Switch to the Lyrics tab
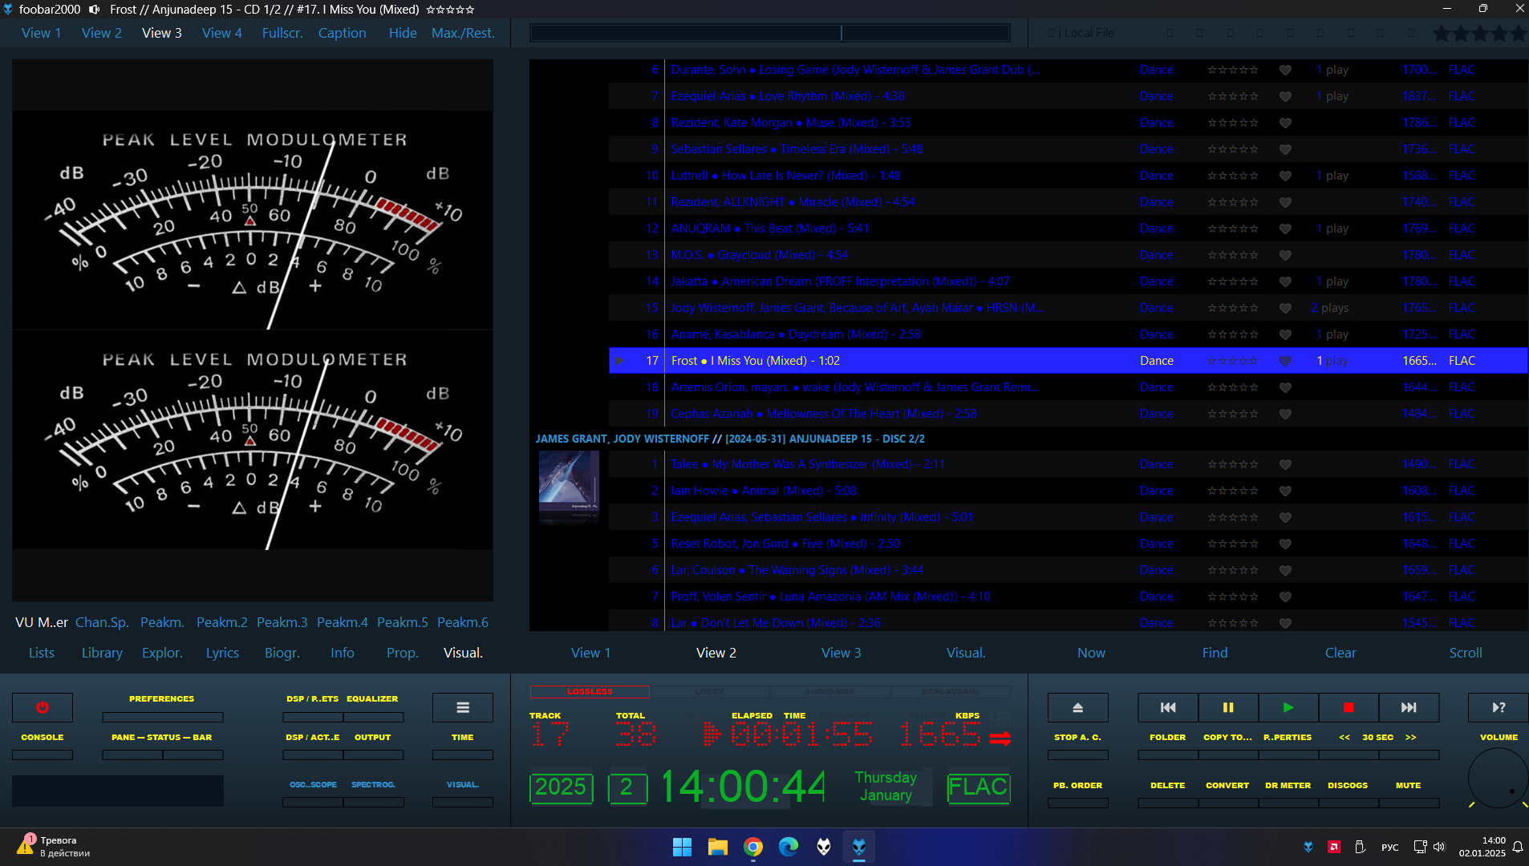The image size is (1529, 866). (222, 653)
